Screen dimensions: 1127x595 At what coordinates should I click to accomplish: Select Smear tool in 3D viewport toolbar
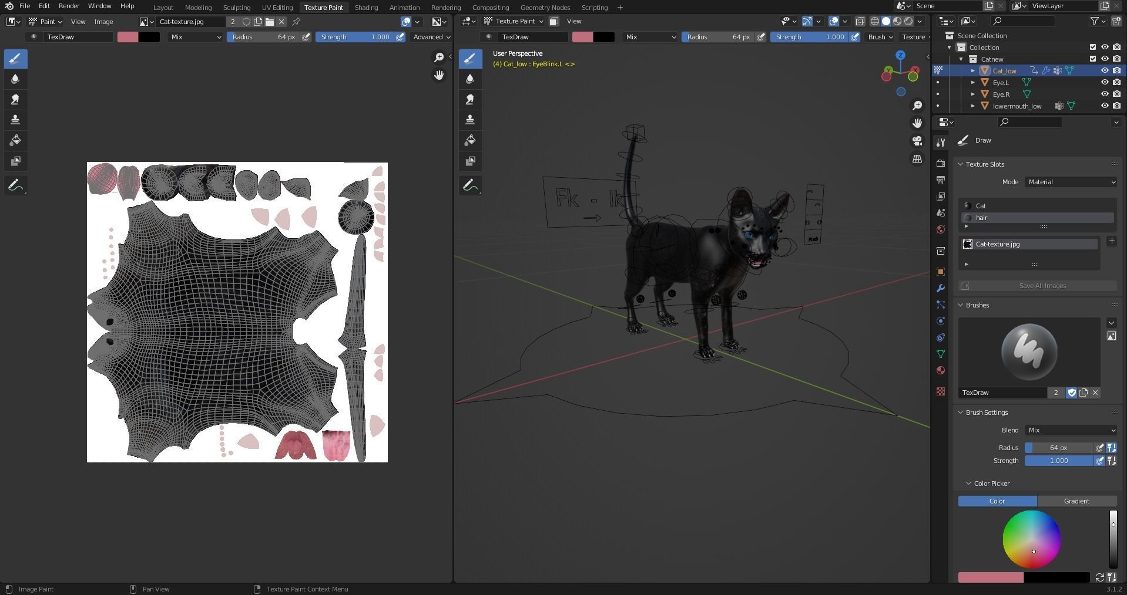tap(470, 100)
